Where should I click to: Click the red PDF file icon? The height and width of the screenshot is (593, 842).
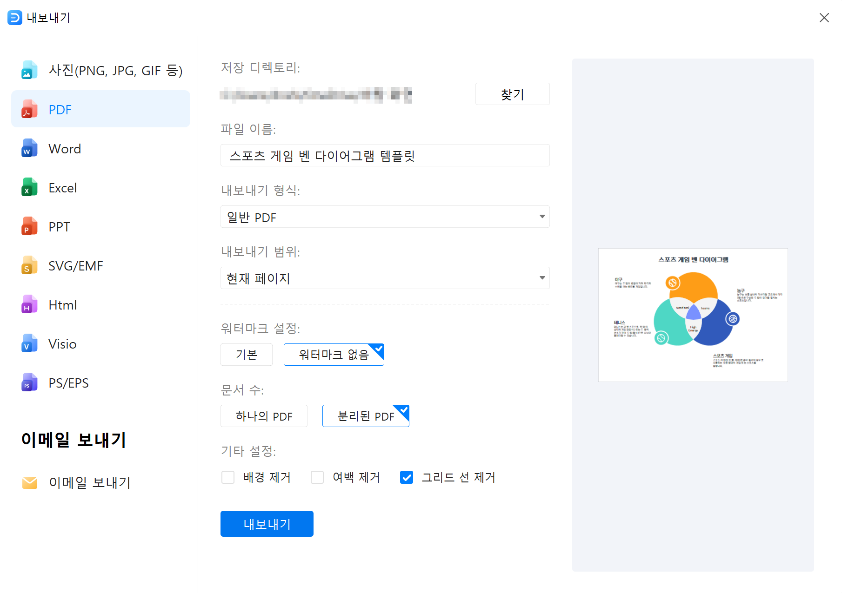[29, 109]
